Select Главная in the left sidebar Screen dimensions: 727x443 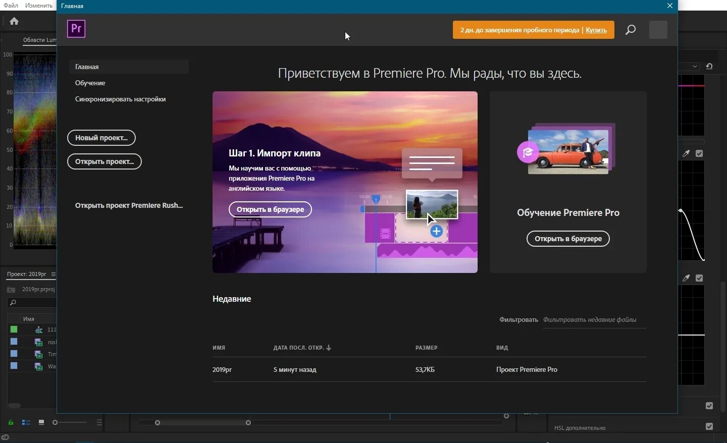129,67
